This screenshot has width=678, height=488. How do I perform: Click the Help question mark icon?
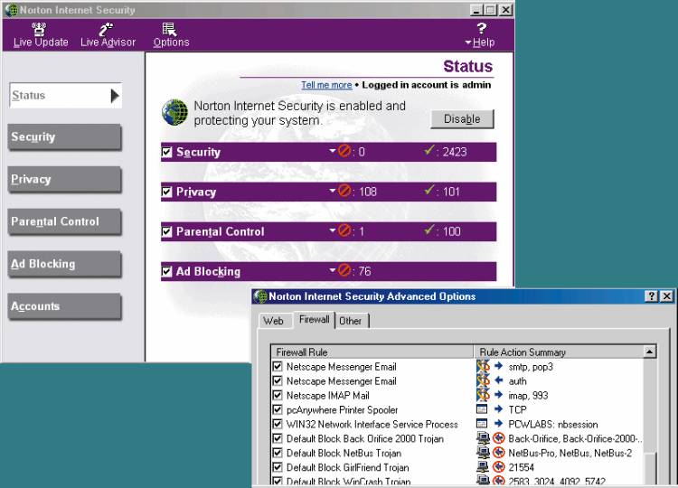click(482, 29)
